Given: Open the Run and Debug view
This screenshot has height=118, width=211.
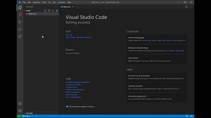Looking at the screenshot, I should coord(20,29).
